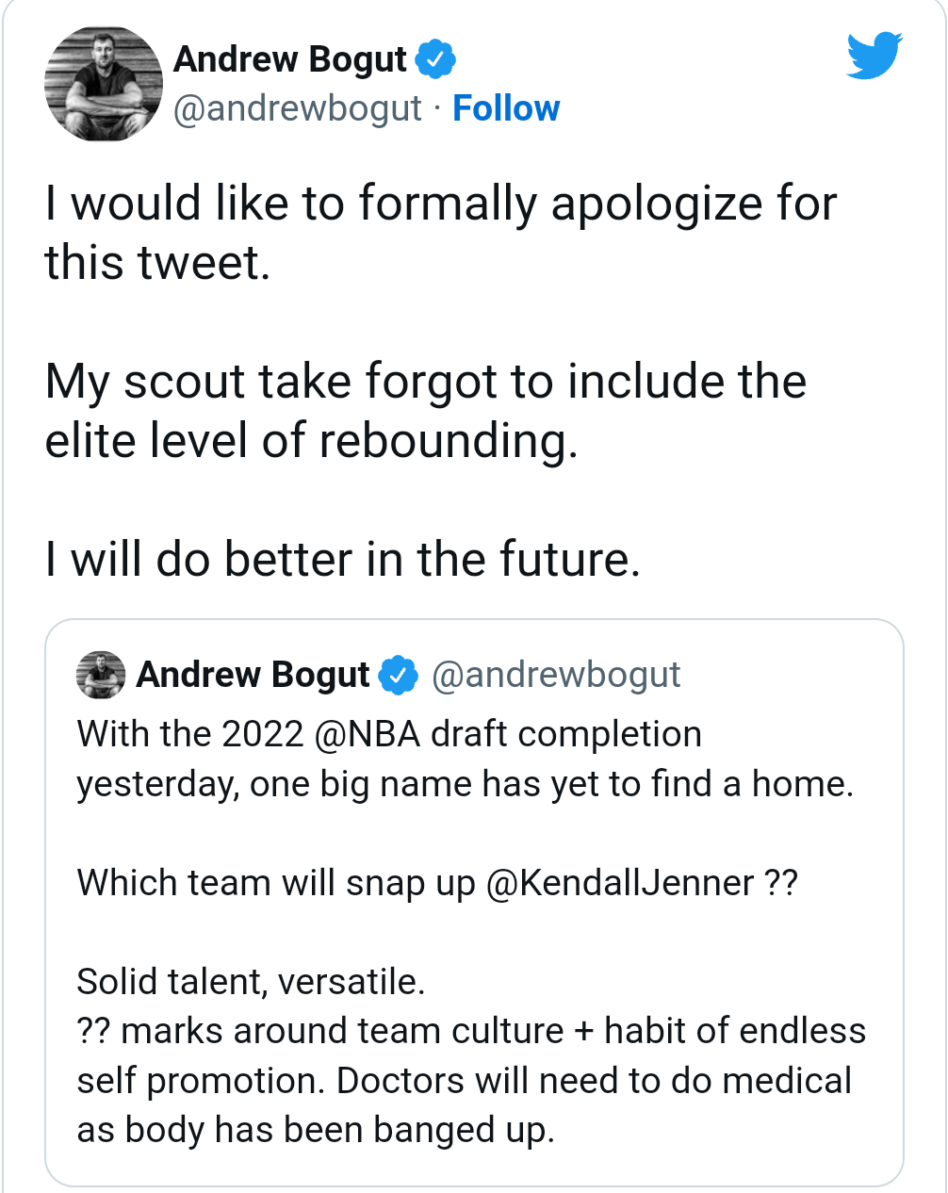Screen dimensions: 948x1193
Task: Click "I will do better in the future" line
Action: 343,560
